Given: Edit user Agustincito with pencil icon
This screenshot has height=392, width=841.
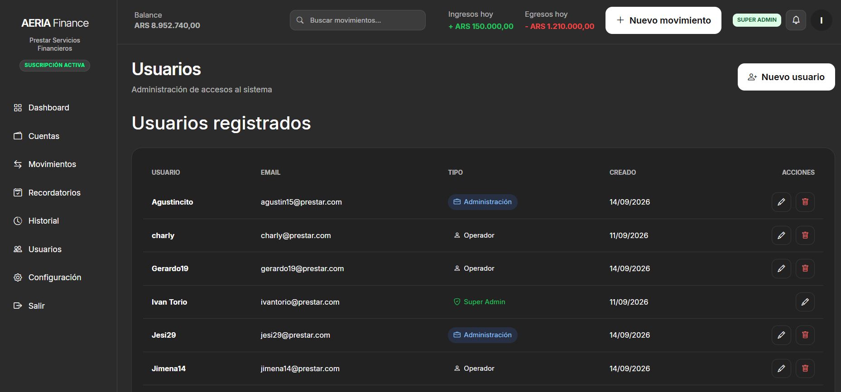Looking at the screenshot, I should click(x=781, y=202).
